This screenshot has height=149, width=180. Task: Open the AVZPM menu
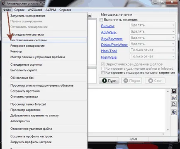tap(51, 10)
